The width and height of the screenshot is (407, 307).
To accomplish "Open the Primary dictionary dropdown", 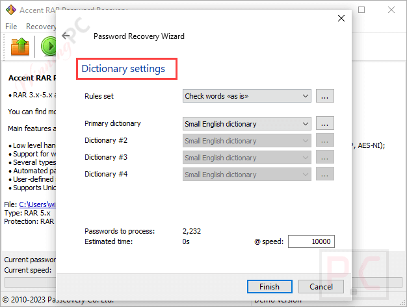I will pos(247,123).
